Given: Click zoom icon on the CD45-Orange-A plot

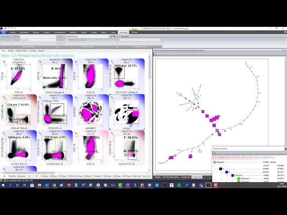Looking at the screenshot, I should pos(40,62).
